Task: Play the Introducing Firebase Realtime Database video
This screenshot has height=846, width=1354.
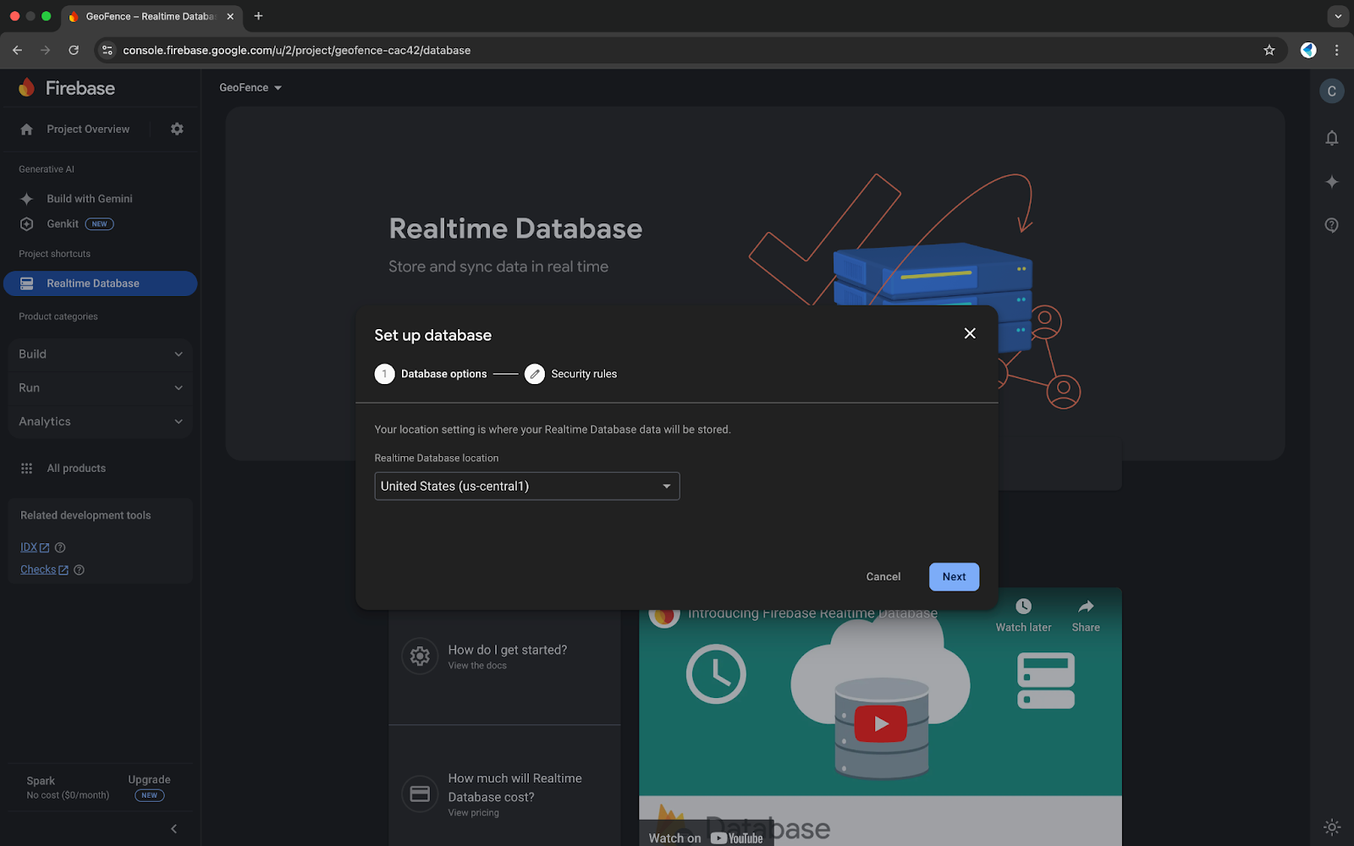Action: 880,724
